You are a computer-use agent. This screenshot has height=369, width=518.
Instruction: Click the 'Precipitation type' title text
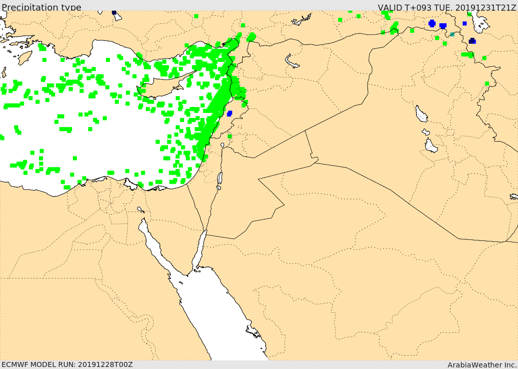[x=41, y=7]
